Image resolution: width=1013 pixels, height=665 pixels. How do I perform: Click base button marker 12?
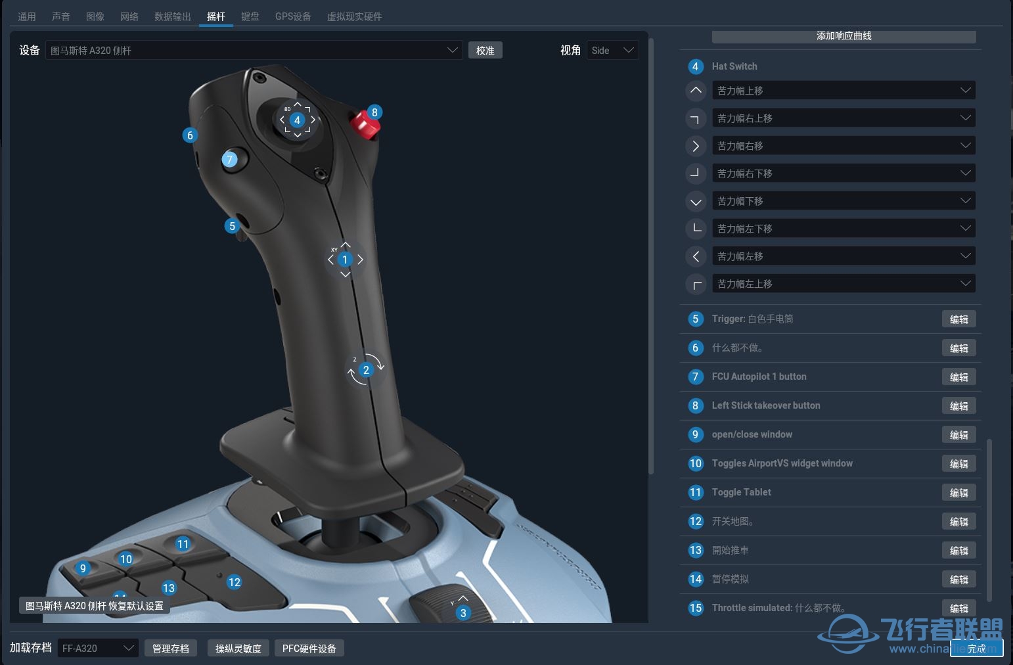pyautogui.click(x=235, y=582)
